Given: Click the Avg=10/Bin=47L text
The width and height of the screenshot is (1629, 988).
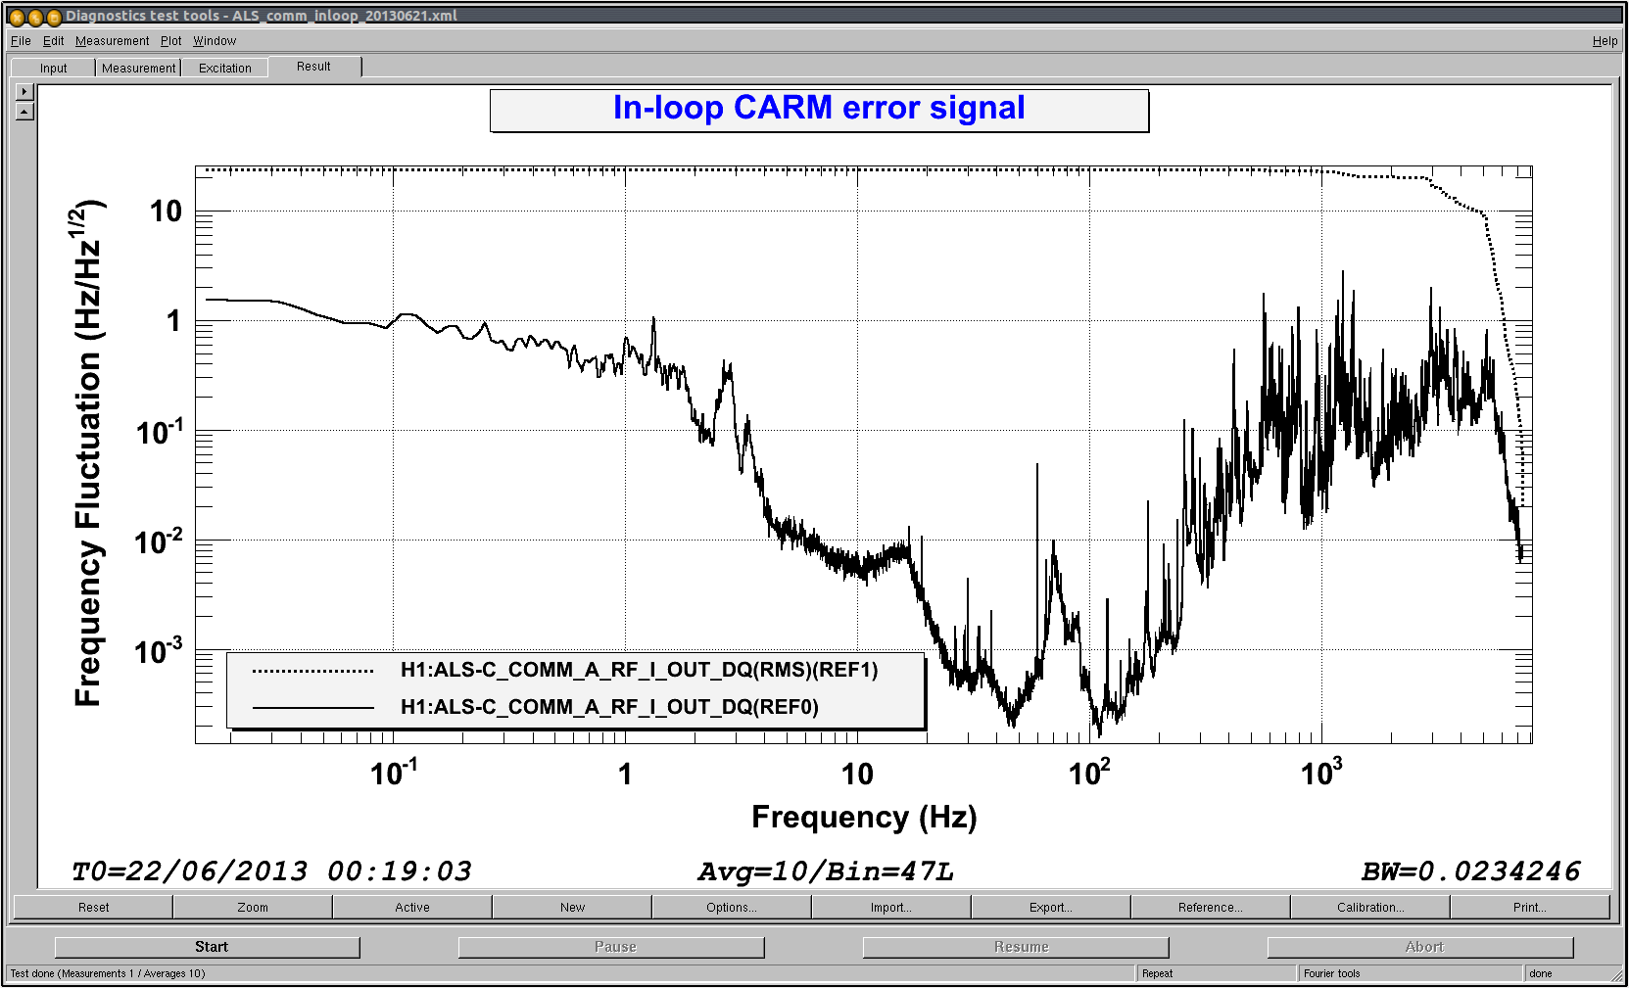Looking at the screenshot, I should pyautogui.click(x=825, y=871).
